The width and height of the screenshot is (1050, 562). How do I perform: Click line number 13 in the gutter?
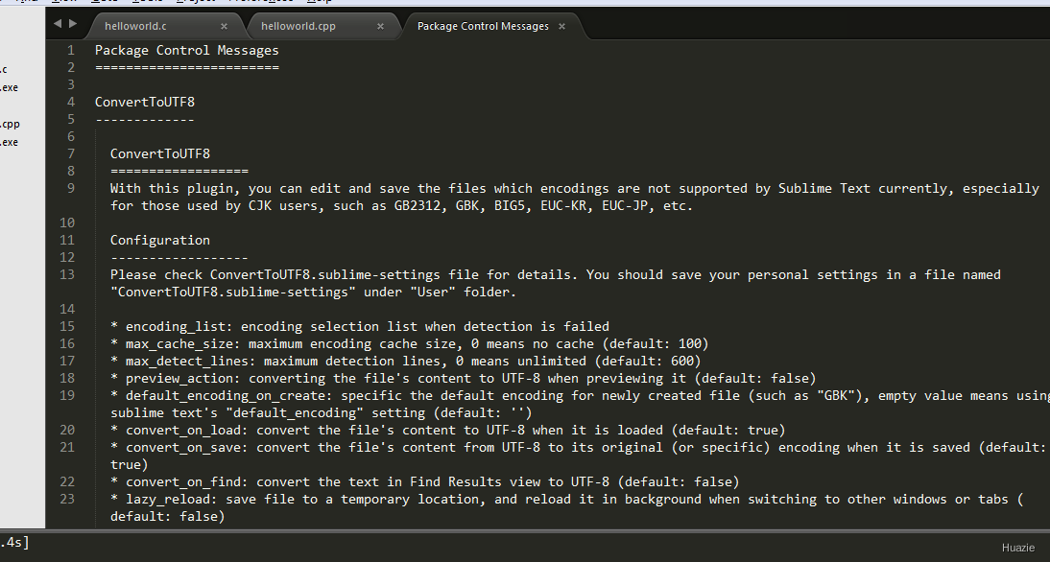click(x=66, y=275)
